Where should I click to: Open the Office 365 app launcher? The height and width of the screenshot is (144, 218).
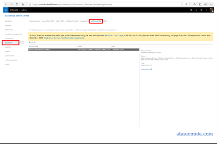(5, 10)
